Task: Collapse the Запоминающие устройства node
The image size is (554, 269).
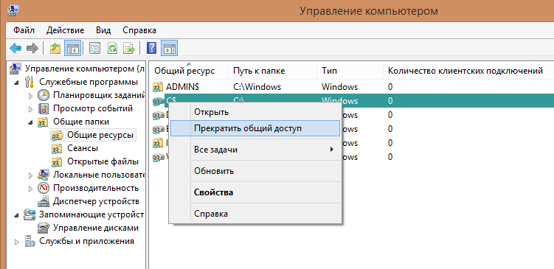Action: click(x=17, y=215)
